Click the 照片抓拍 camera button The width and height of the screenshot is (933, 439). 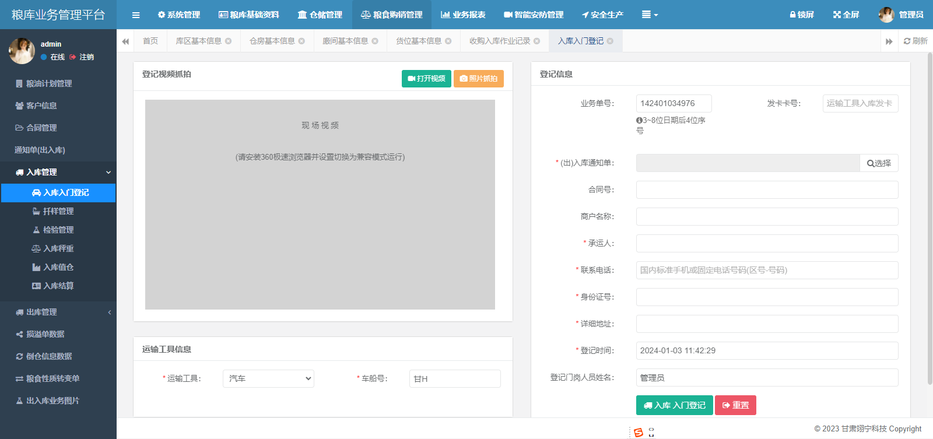point(478,79)
